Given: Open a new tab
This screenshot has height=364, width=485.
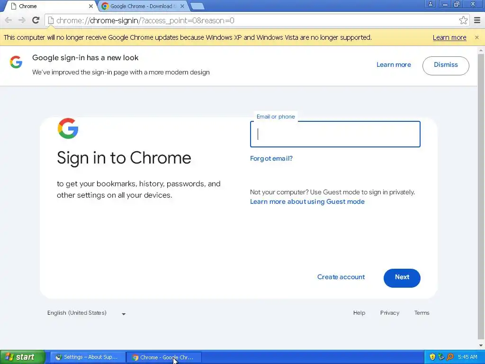Looking at the screenshot, I should [197, 6].
